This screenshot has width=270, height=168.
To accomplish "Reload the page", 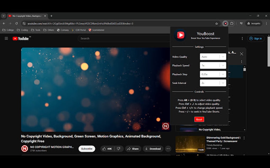I will click(16, 23).
